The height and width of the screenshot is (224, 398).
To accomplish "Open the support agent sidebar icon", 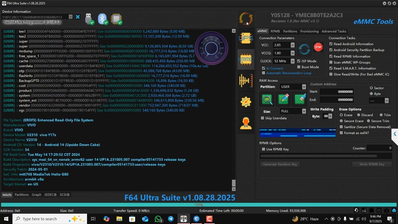I will coord(246,123).
